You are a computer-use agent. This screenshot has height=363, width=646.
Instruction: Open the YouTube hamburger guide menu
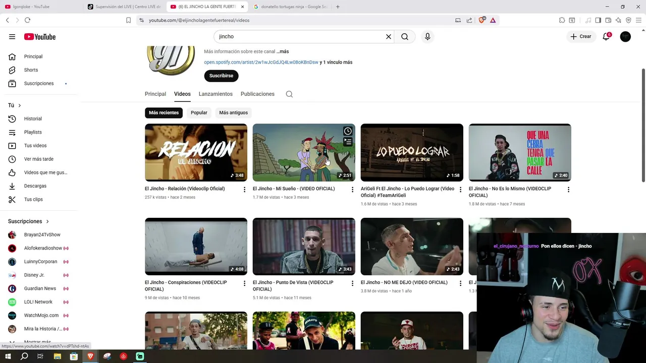tap(12, 37)
